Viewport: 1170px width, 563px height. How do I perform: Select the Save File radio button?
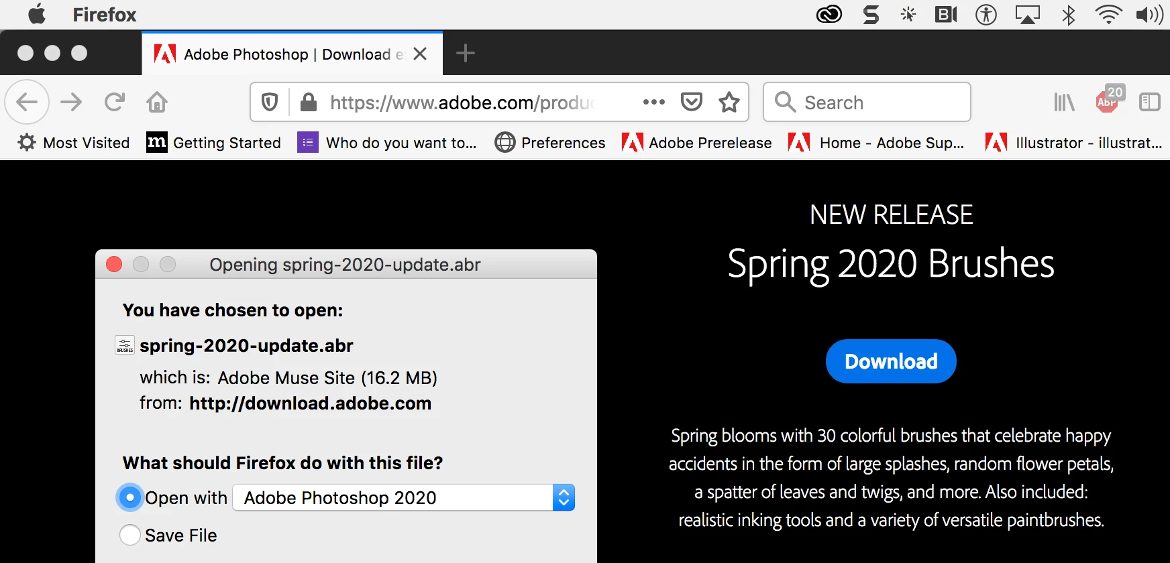[x=129, y=535]
